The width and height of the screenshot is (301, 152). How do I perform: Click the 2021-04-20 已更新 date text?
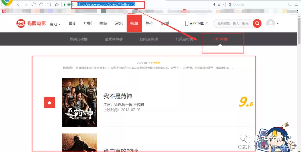[149, 63]
